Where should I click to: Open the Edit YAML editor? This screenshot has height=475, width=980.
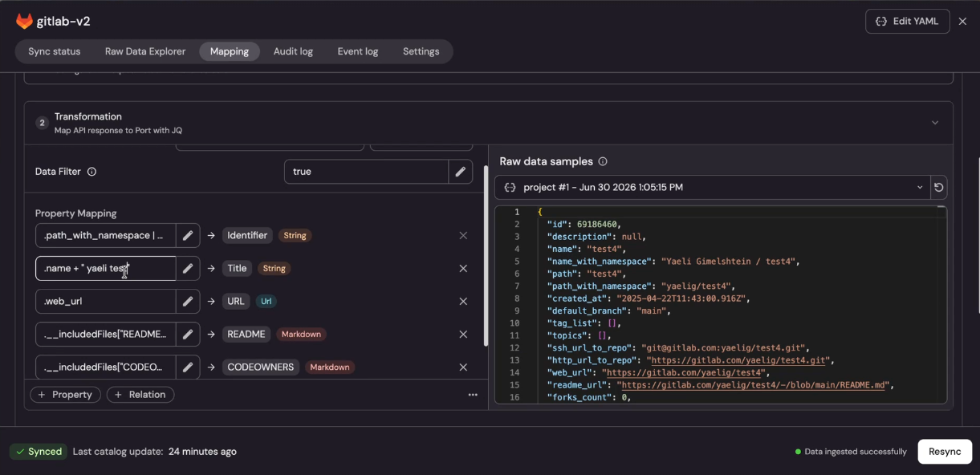click(907, 22)
